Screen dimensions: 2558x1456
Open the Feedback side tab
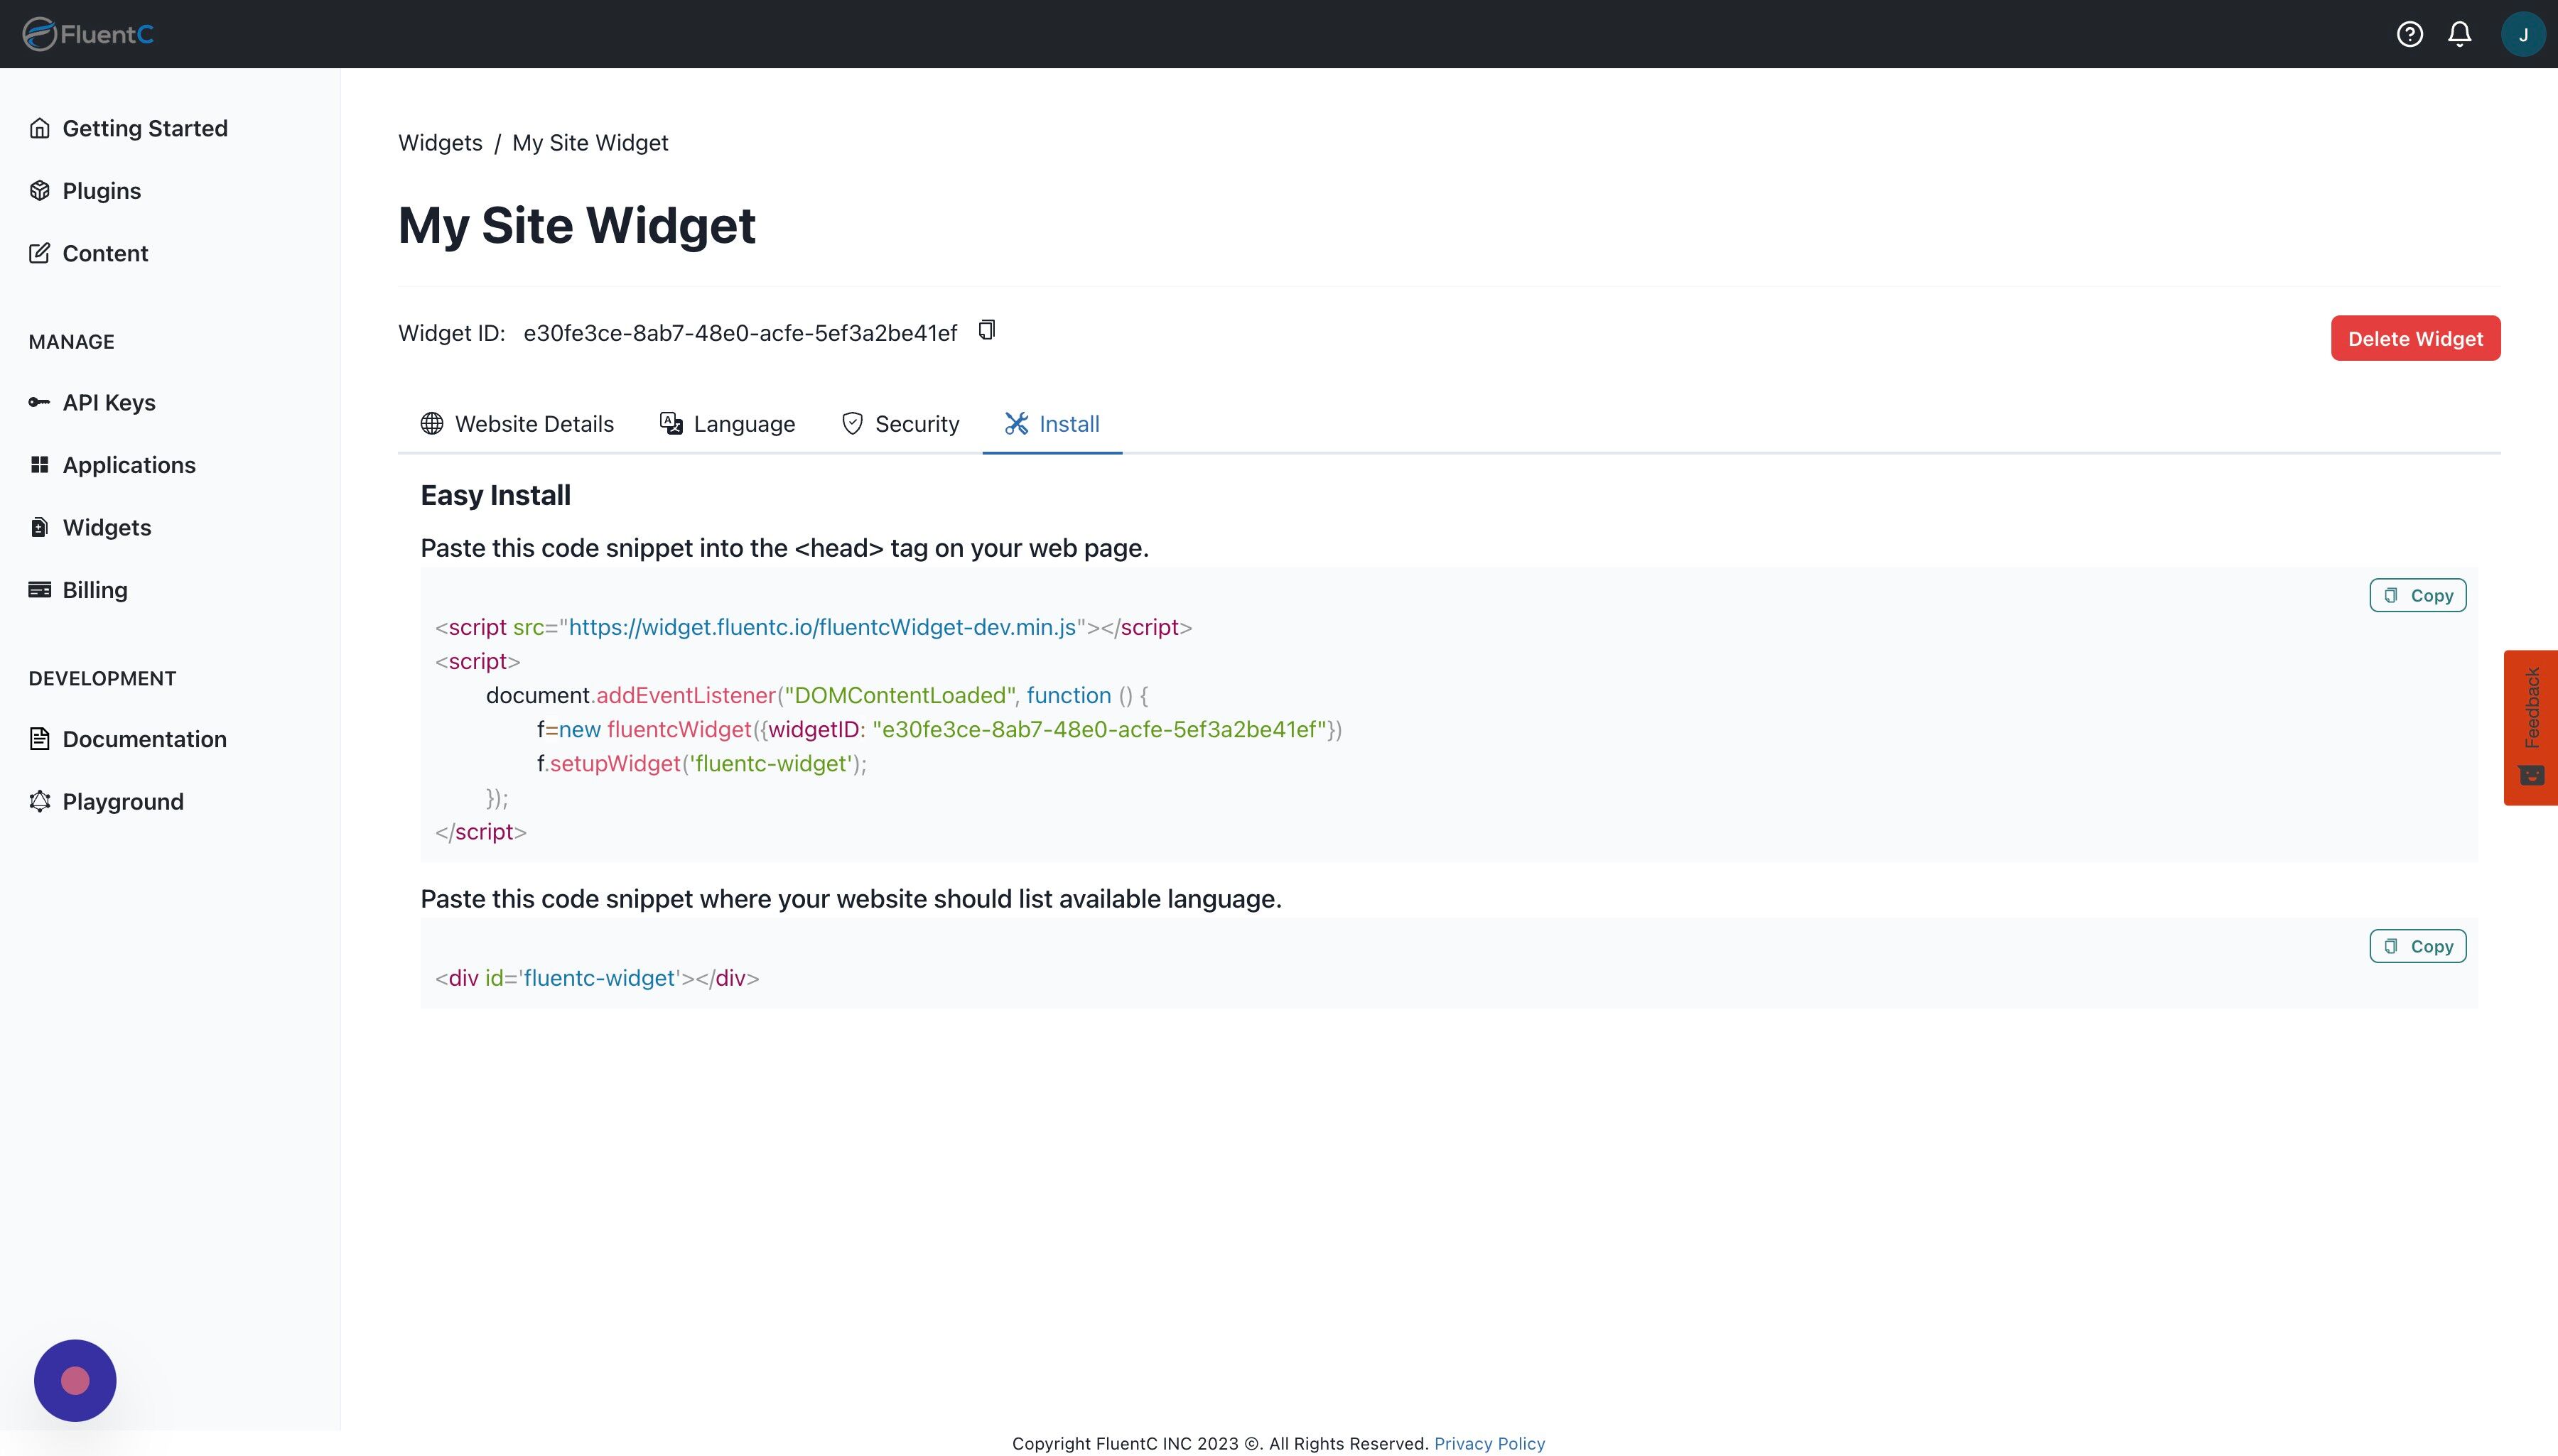[2531, 727]
